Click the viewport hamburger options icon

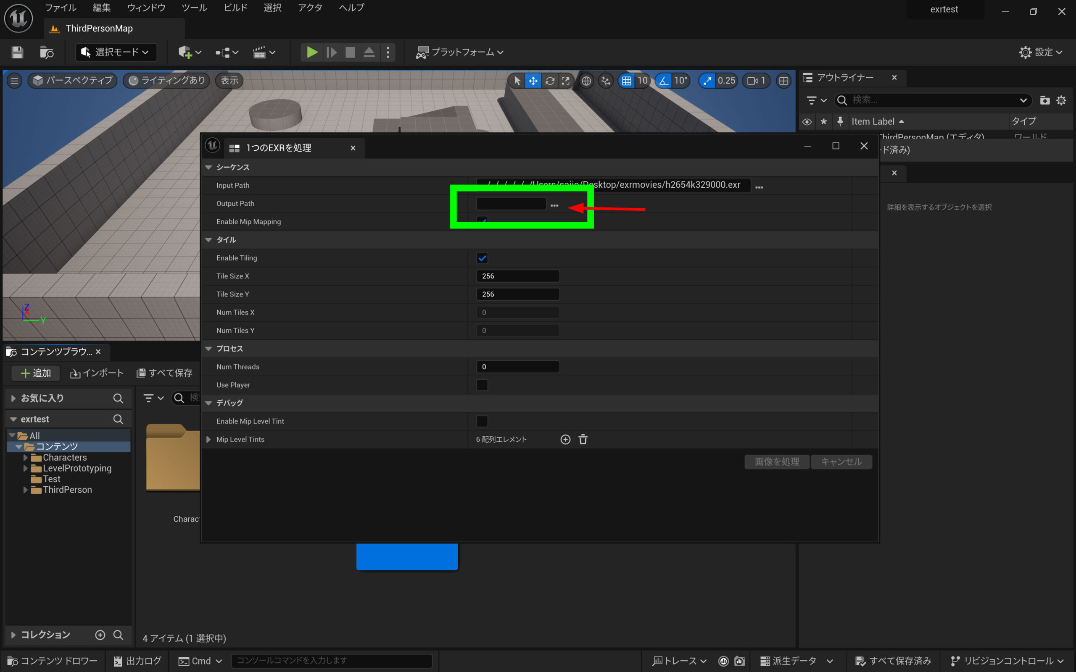14,81
